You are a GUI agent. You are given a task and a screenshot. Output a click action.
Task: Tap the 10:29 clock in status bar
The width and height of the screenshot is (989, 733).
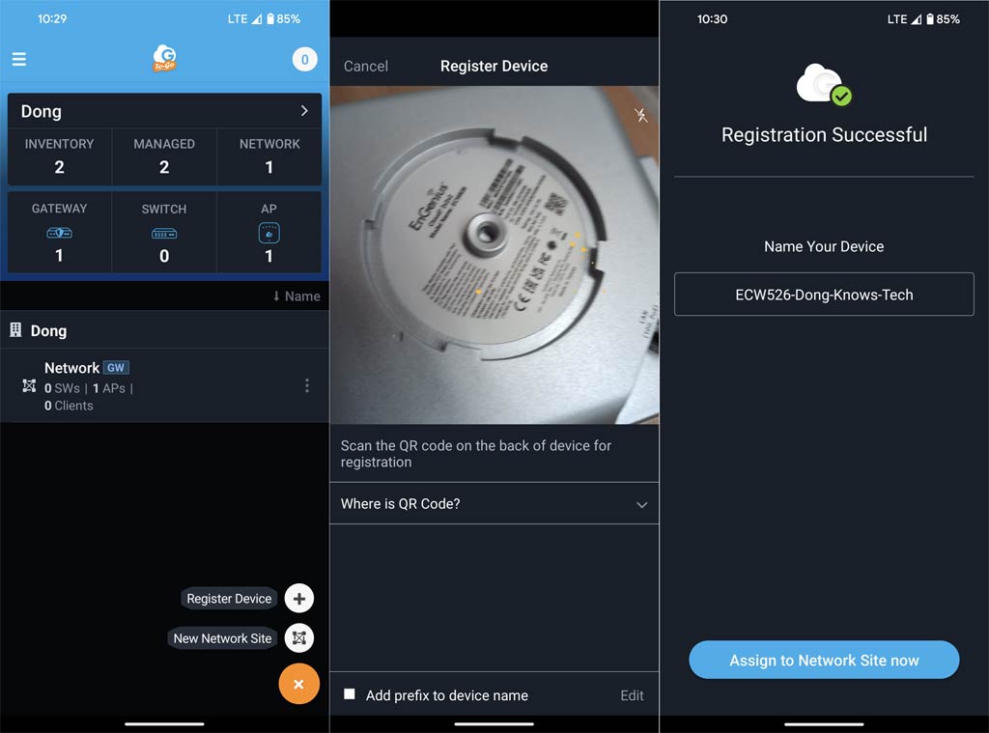[x=52, y=19]
